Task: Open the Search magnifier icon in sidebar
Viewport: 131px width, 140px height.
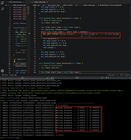Action: pyautogui.click(x=3, y=9)
